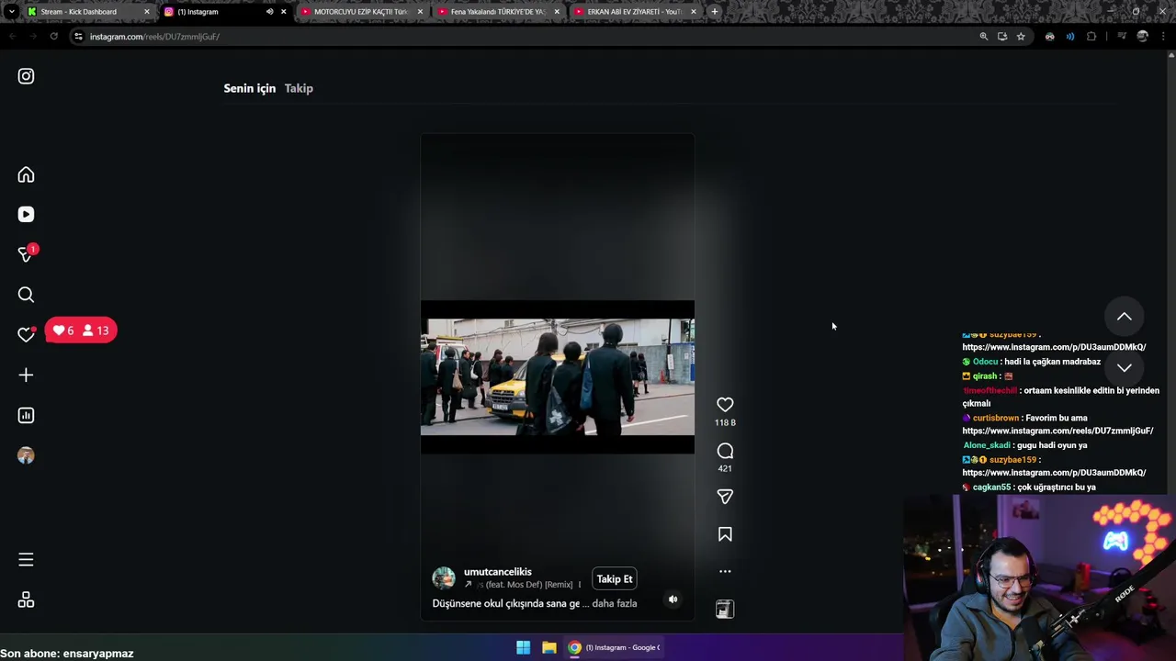Open a new browser tab

[x=715, y=12]
